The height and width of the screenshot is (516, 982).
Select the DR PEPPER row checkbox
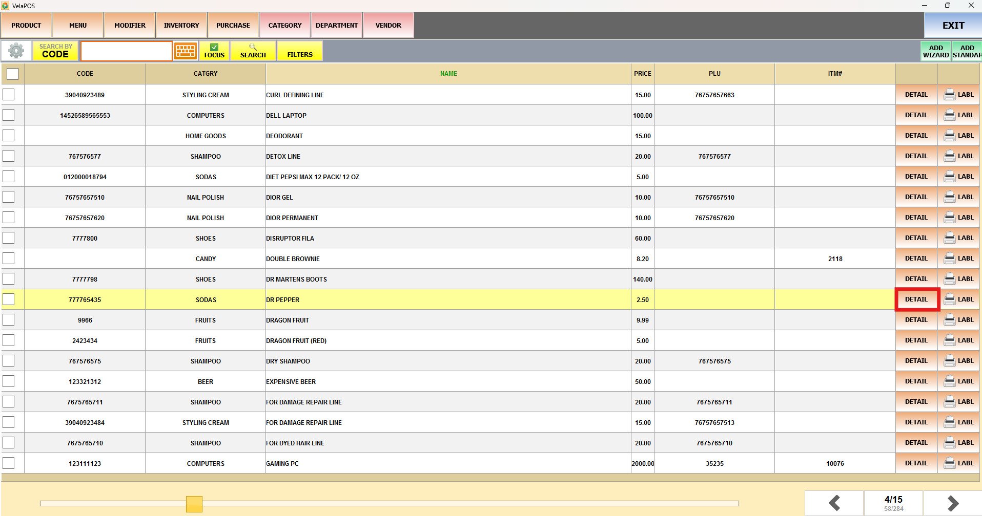pyautogui.click(x=9, y=299)
